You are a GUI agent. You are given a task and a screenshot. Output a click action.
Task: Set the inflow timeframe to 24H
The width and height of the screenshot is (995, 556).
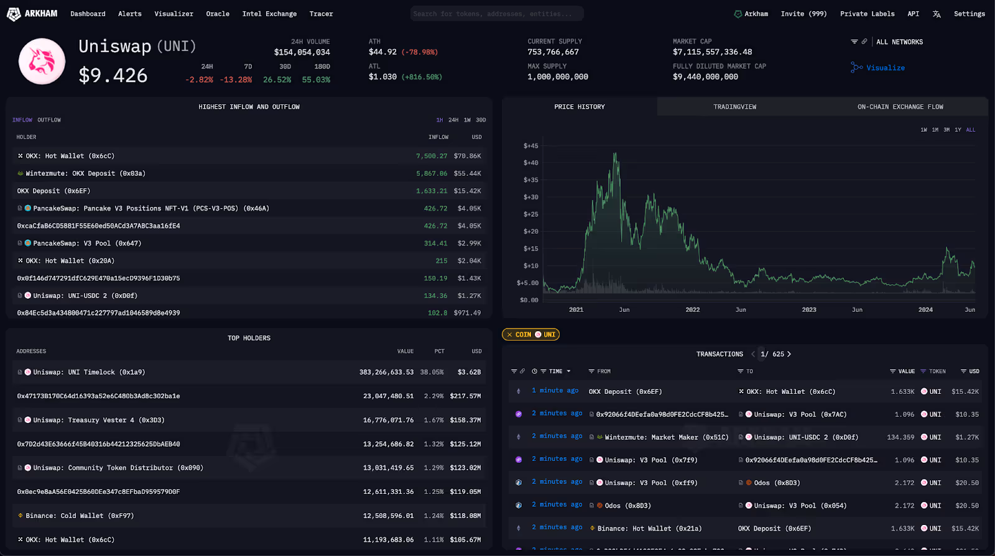tap(453, 120)
